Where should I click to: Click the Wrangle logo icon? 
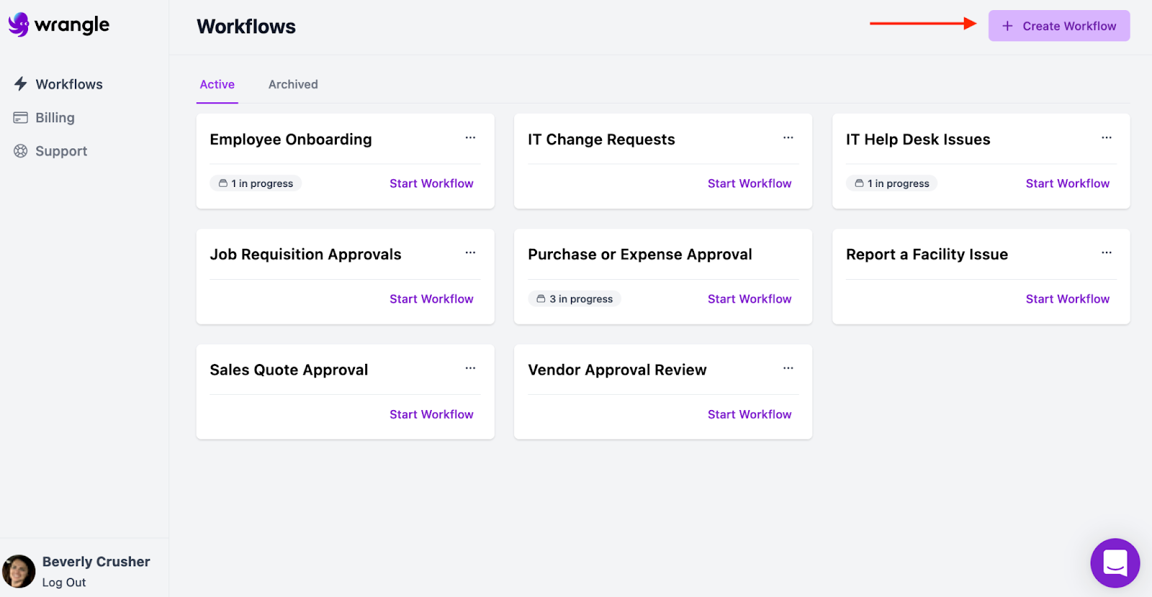tap(19, 24)
